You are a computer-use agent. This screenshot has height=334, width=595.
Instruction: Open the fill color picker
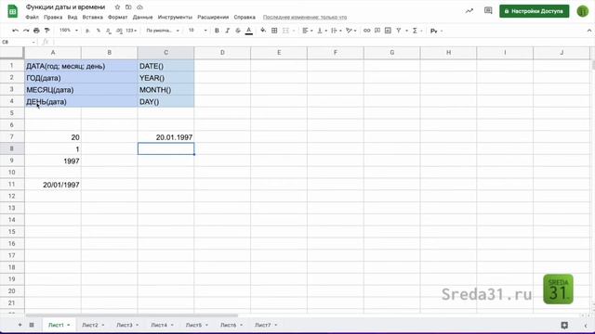[x=263, y=31]
